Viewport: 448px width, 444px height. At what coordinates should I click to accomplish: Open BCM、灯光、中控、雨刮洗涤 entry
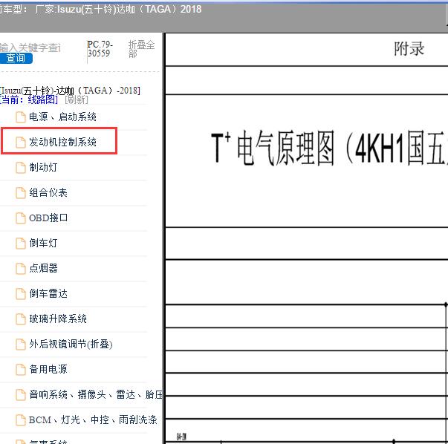tap(93, 419)
